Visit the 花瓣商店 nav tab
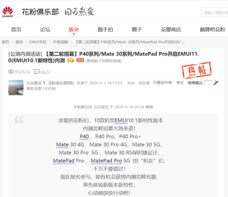The width and height of the screenshot is (228, 197). click(171, 30)
